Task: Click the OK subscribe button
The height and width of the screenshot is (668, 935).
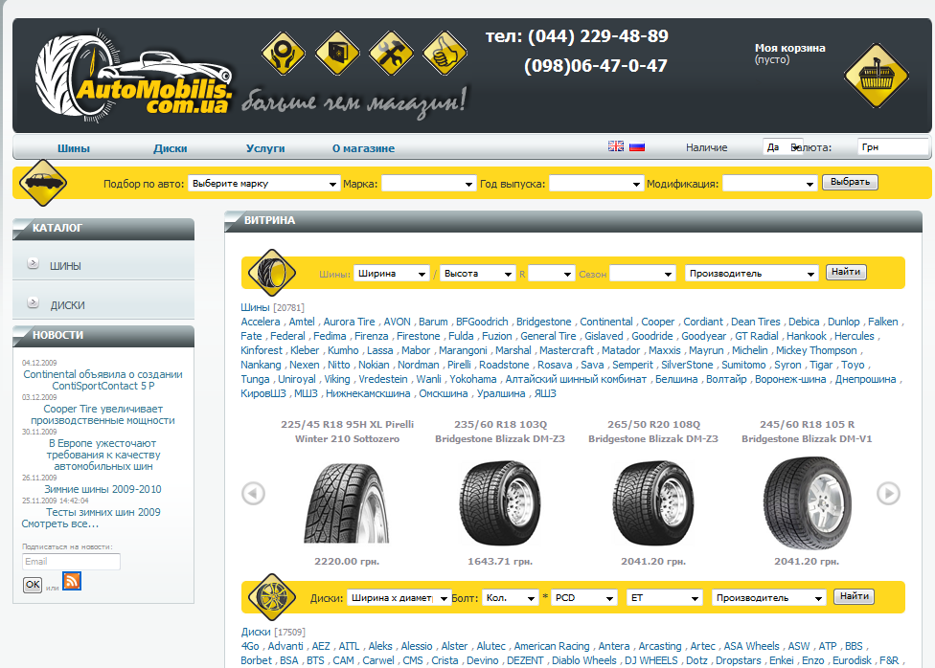Action: tap(33, 585)
